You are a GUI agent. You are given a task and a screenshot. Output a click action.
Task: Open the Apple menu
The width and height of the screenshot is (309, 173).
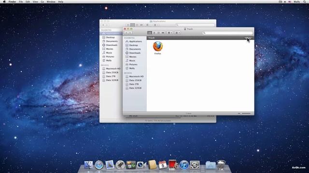[4, 1]
